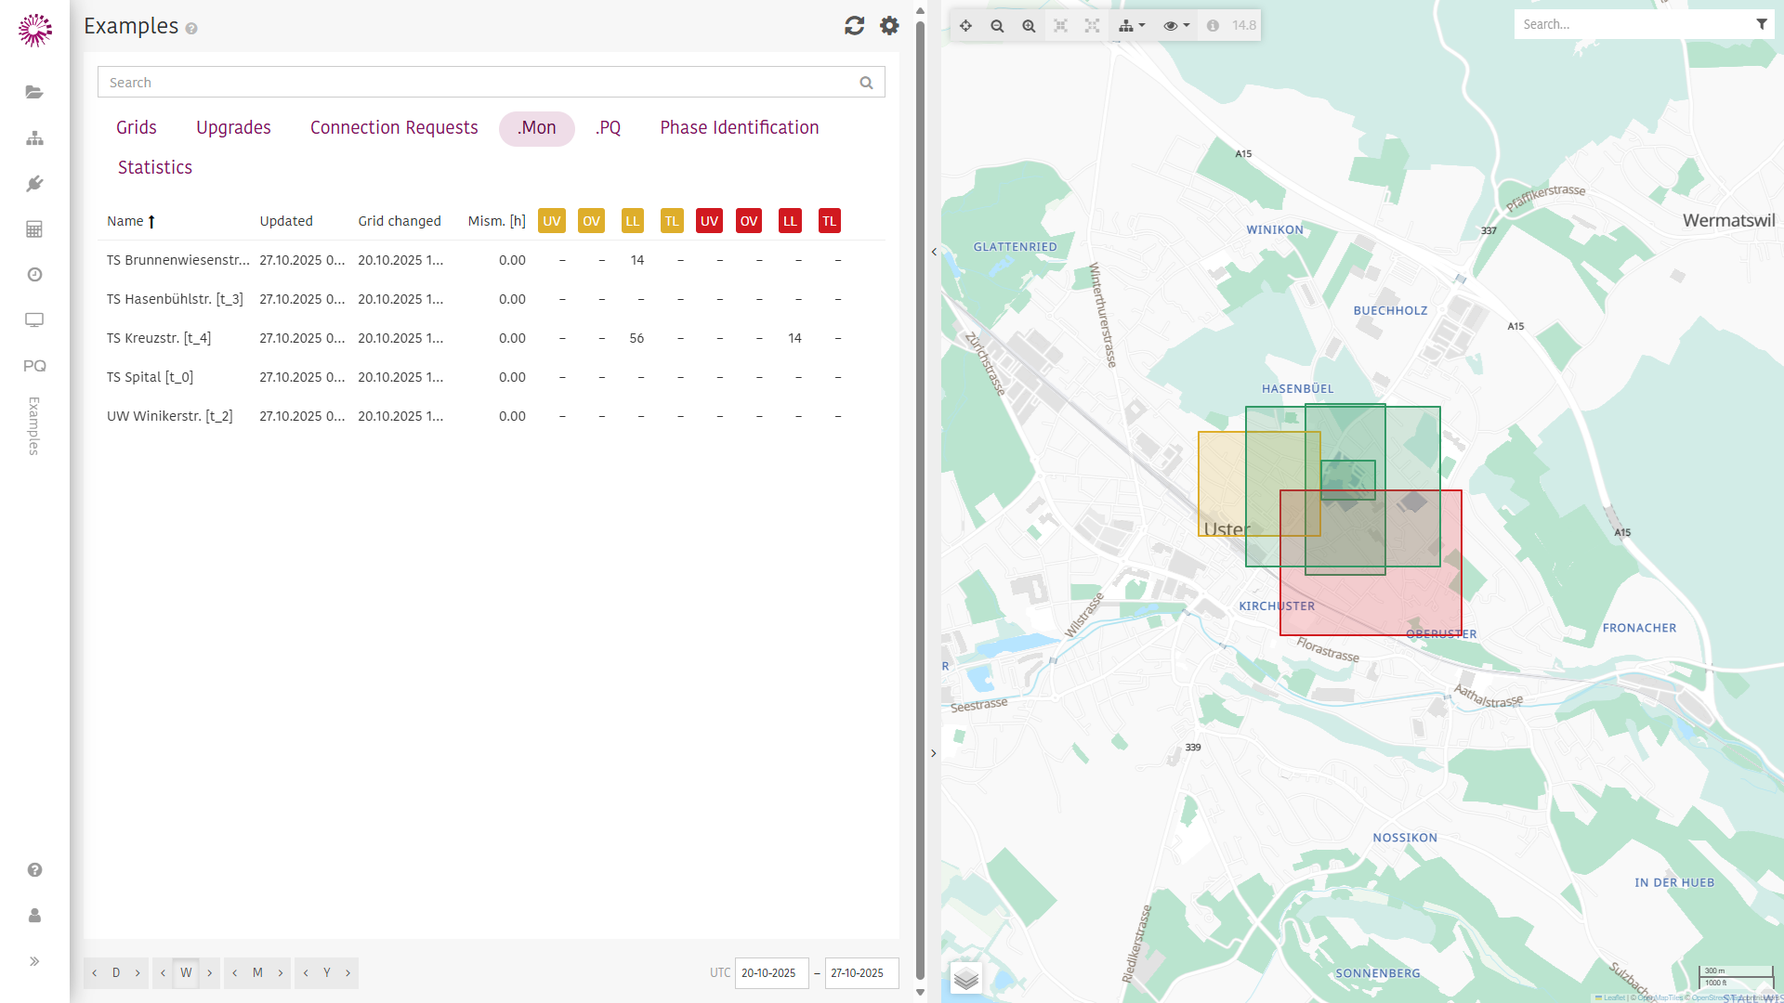Zoom out using map magnifier minus

tap(997, 26)
